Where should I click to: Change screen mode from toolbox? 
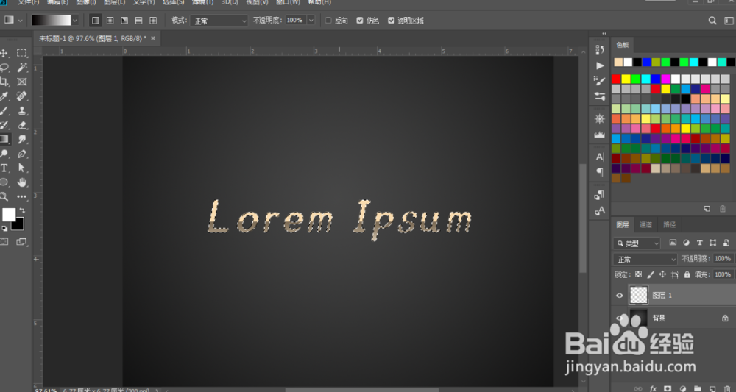21,241
